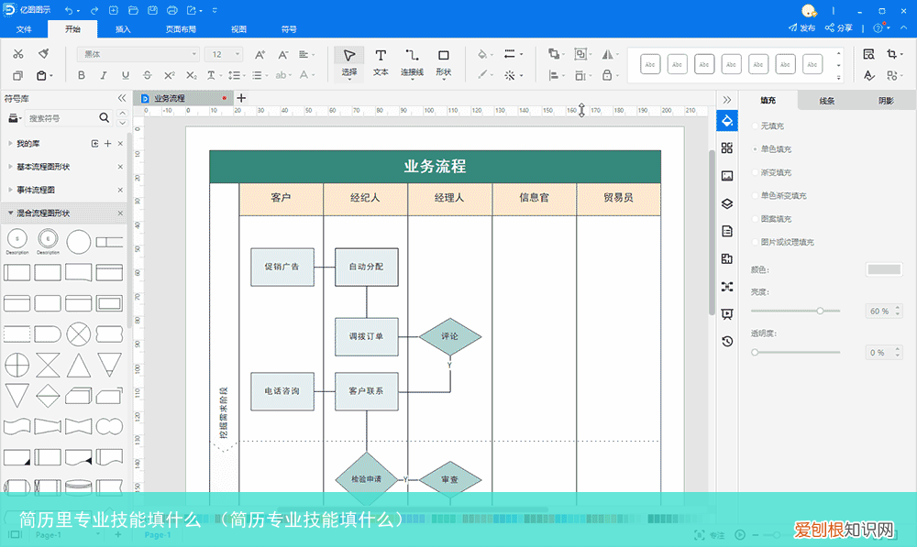The width and height of the screenshot is (917, 547).
Task: Select the Pattern Fill radio option
Action: (x=755, y=219)
